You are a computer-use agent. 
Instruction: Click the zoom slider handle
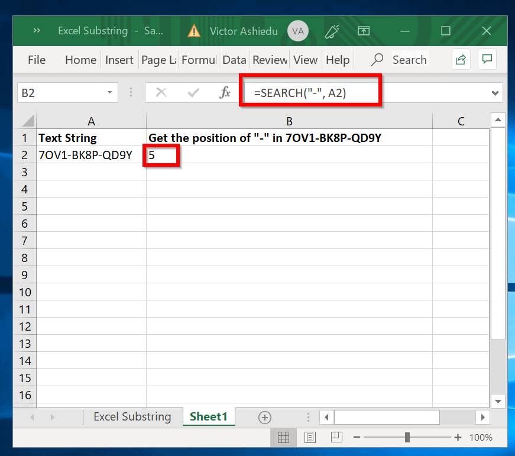point(407,437)
